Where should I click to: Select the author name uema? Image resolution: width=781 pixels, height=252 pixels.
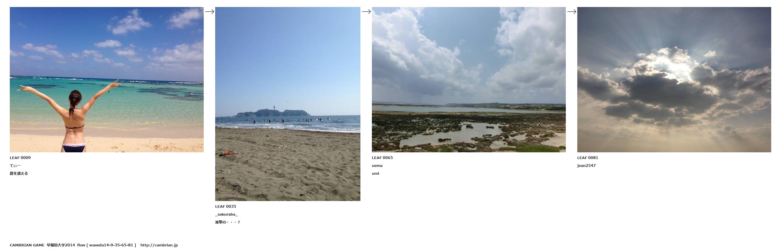point(377,165)
